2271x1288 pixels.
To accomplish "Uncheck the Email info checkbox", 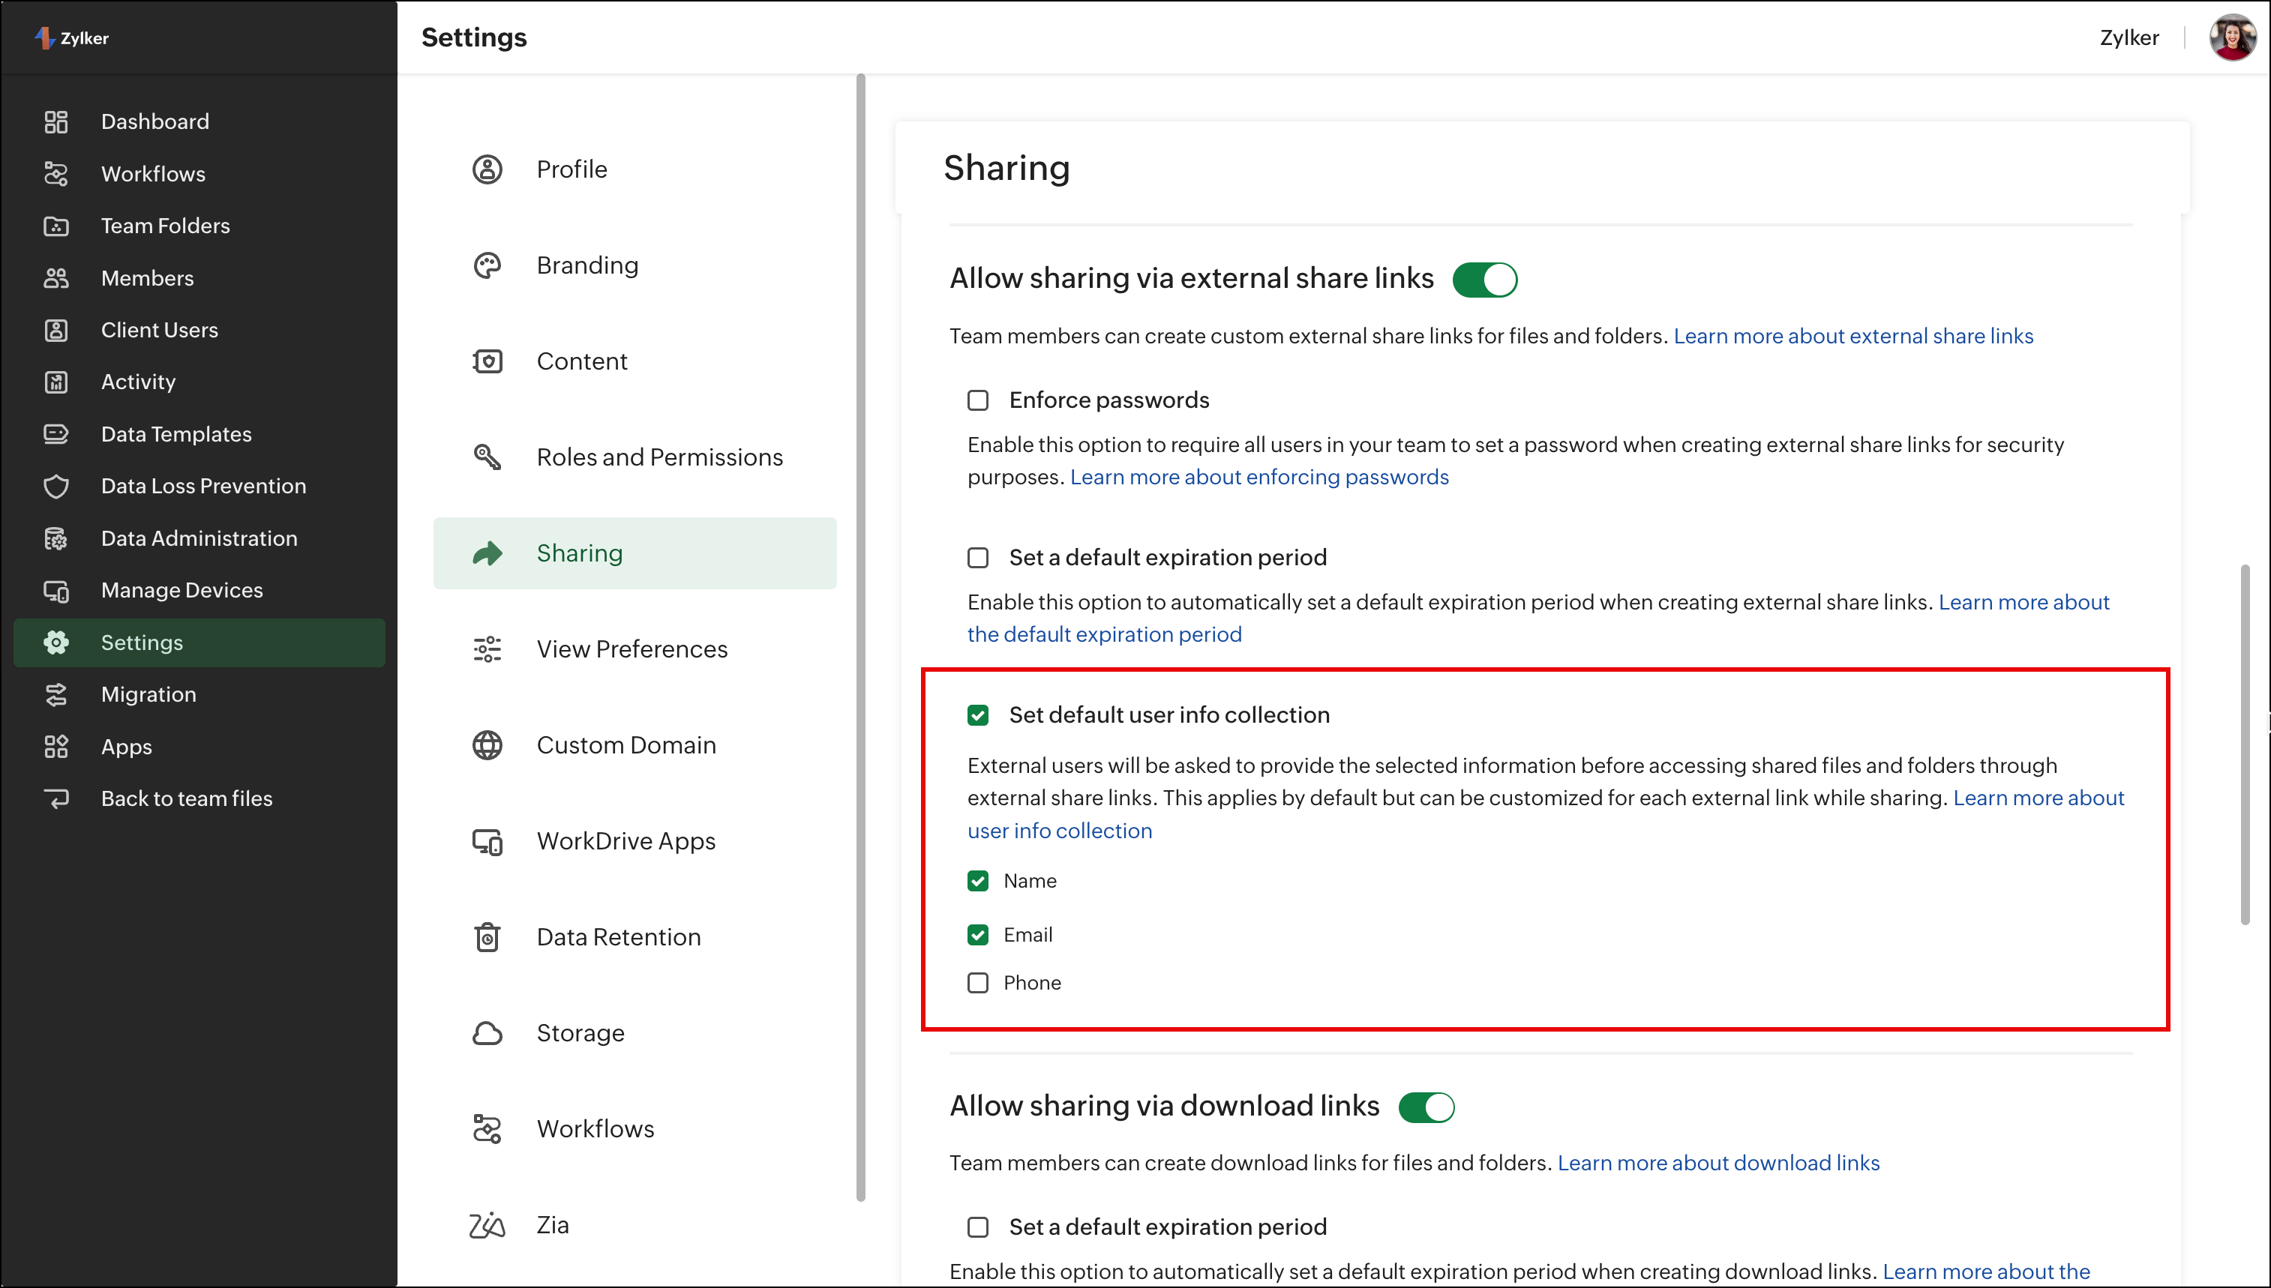I will click(x=977, y=935).
